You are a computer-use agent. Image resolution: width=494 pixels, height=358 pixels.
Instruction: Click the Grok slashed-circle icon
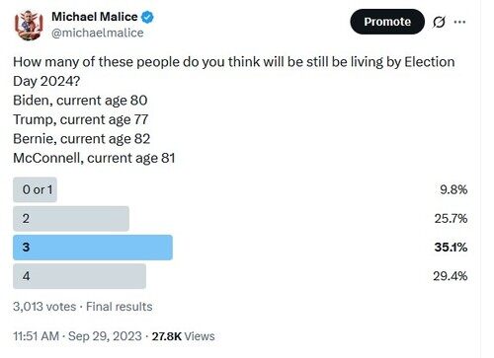(439, 22)
